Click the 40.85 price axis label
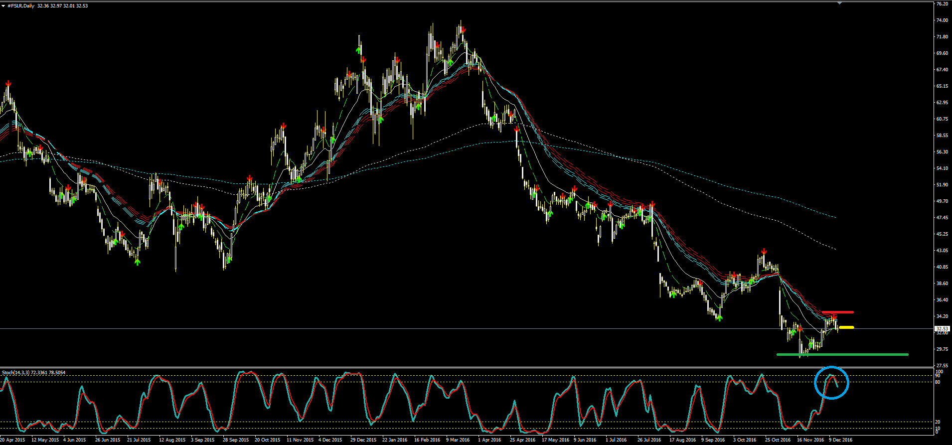 tap(942, 267)
